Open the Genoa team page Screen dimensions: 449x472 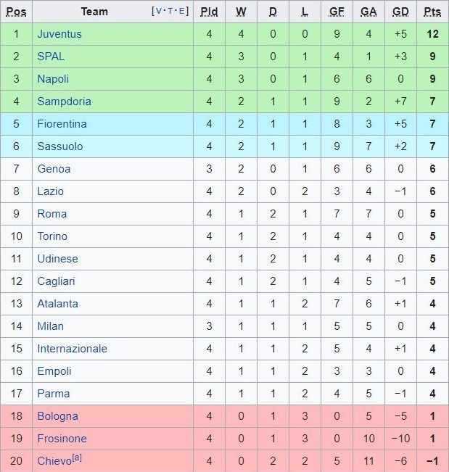coord(54,169)
